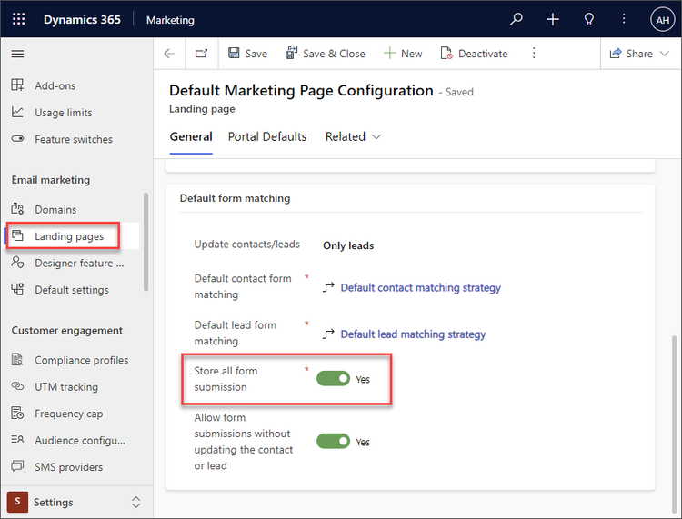Click the Save button
This screenshot has width=682, height=519.
point(247,54)
